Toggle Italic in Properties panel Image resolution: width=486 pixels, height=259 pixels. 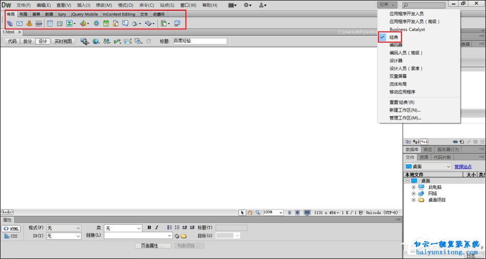tap(157, 227)
